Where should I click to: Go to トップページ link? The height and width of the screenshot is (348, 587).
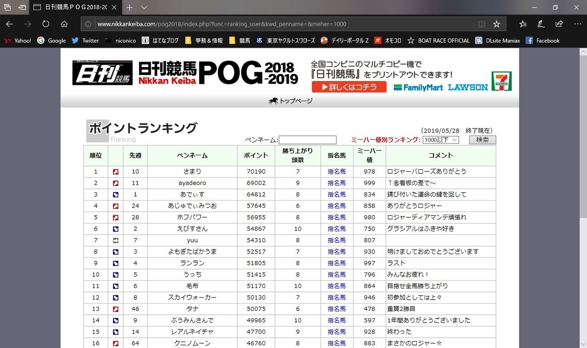pos(291,101)
